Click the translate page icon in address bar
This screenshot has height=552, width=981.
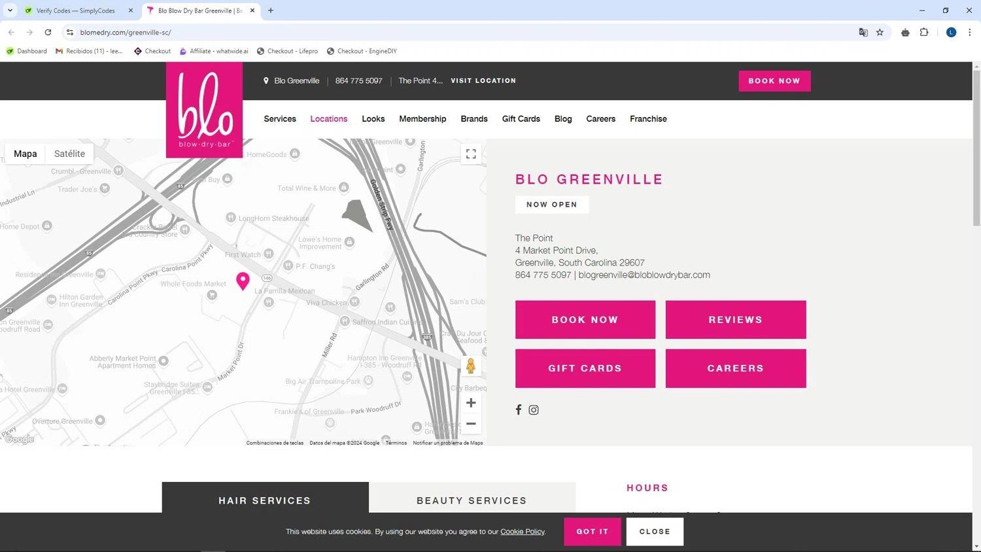click(863, 32)
